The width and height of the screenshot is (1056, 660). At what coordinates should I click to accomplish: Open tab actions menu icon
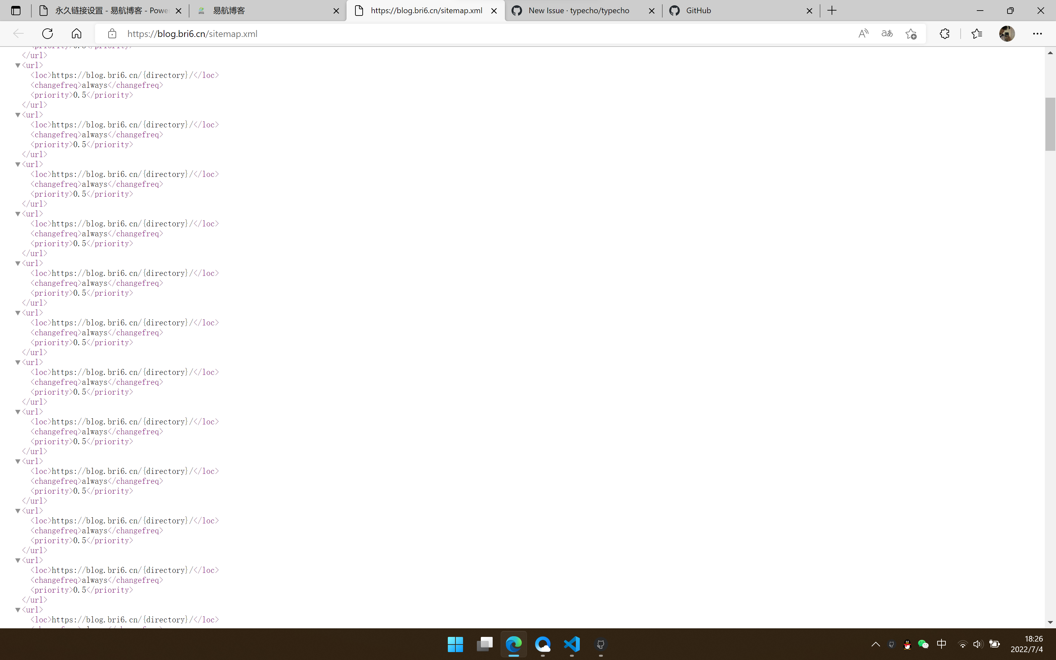16,11
